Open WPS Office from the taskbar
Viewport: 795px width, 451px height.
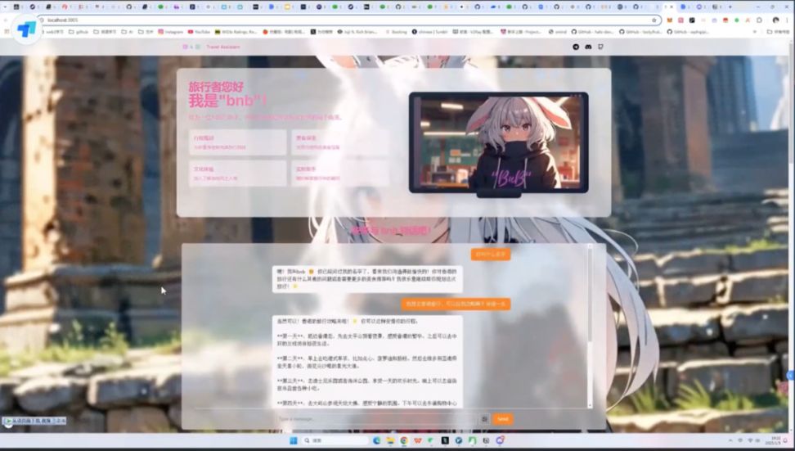point(417,440)
